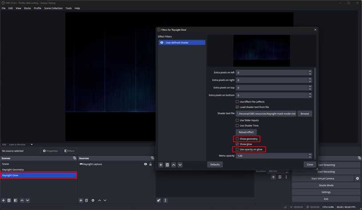Open the Edit menu
This screenshot has width=362, height=210.
coord(11,8)
